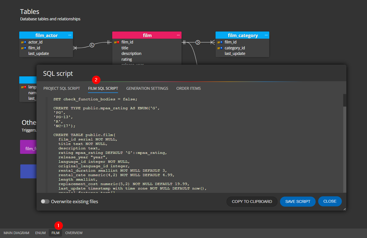Image resolution: width=367 pixels, height=238 pixels.
Task: Click the film_id key icon in film_actor table
Action: click(24, 48)
